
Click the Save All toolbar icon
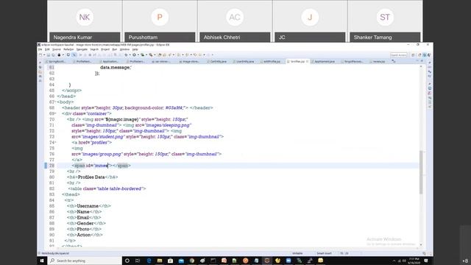(53, 55)
